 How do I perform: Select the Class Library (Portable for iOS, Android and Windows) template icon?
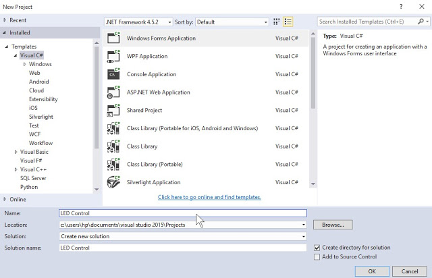[113, 128]
